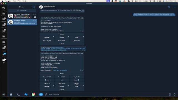The height and width of the screenshot is (100, 178).
Task: Open the All Chats folder
Action: (x=4, y=8)
